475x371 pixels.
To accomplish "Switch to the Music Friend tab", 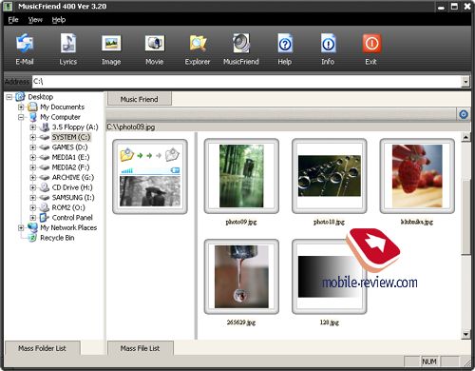I will point(140,99).
